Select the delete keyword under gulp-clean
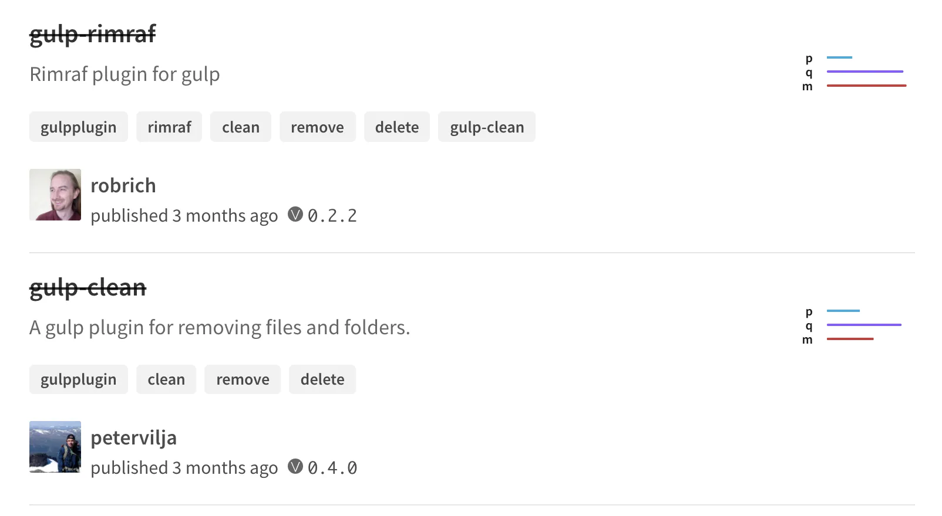 click(322, 379)
